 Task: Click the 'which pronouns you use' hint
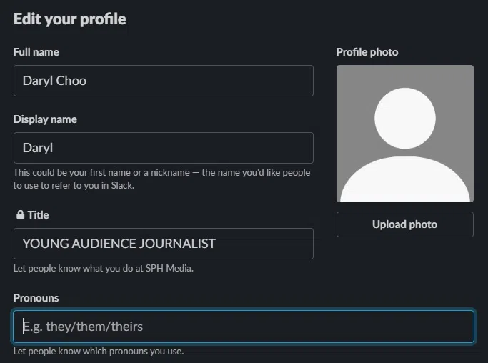tap(99, 351)
